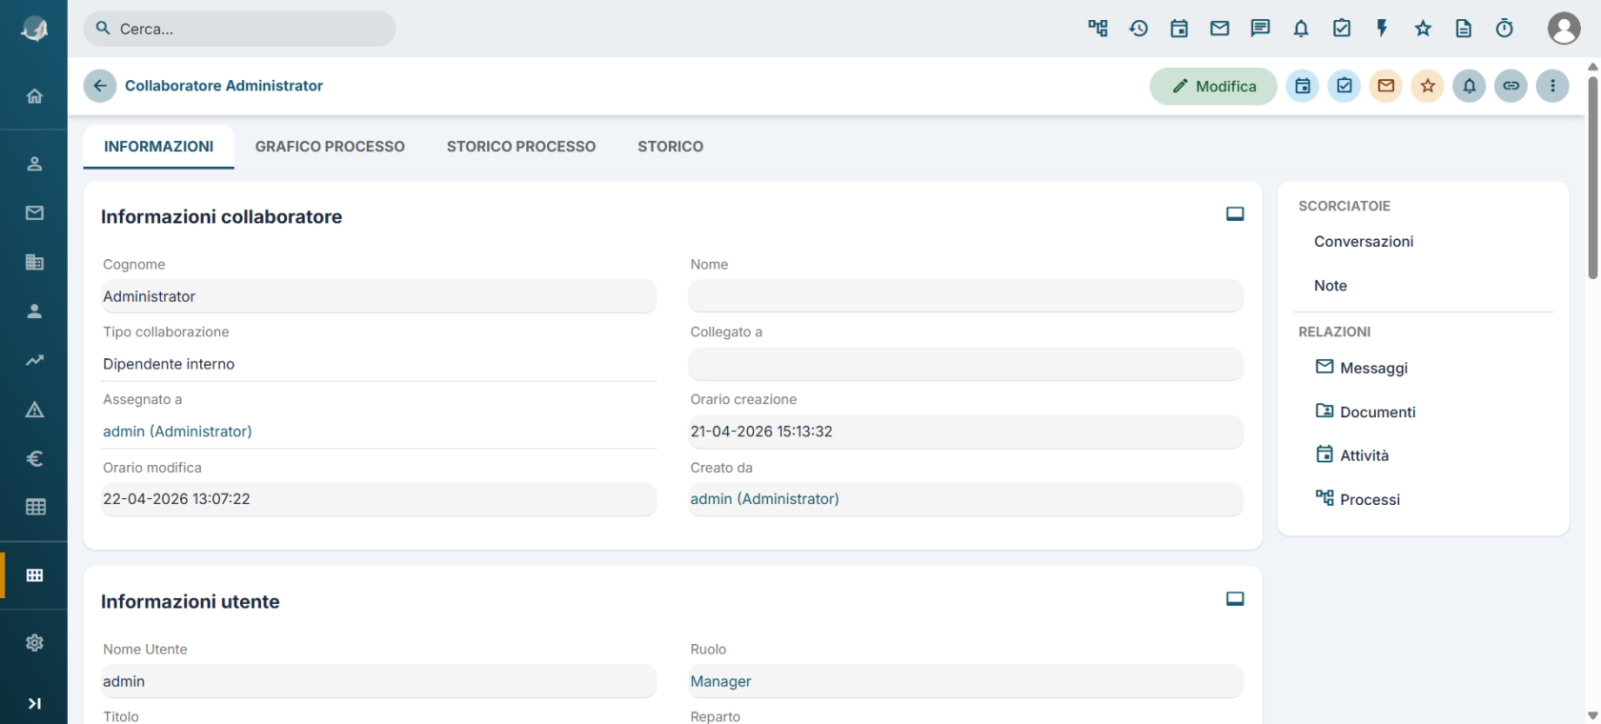Add a task using blue checkmark button
The width and height of the screenshot is (1601, 724).
click(1345, 86)
